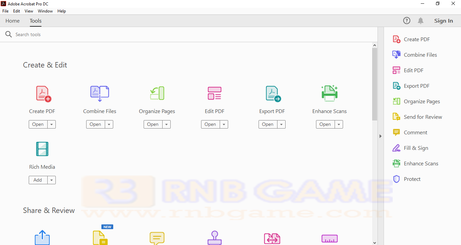
Task: Click the scroll down arrow of tools list
Action: click(x=374, y=242)
